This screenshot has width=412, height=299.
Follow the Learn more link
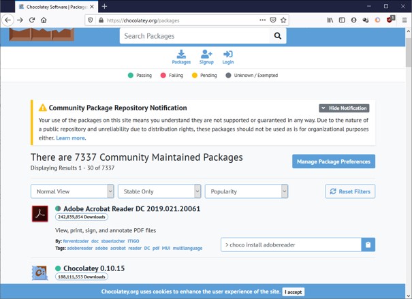pos(70,138)
